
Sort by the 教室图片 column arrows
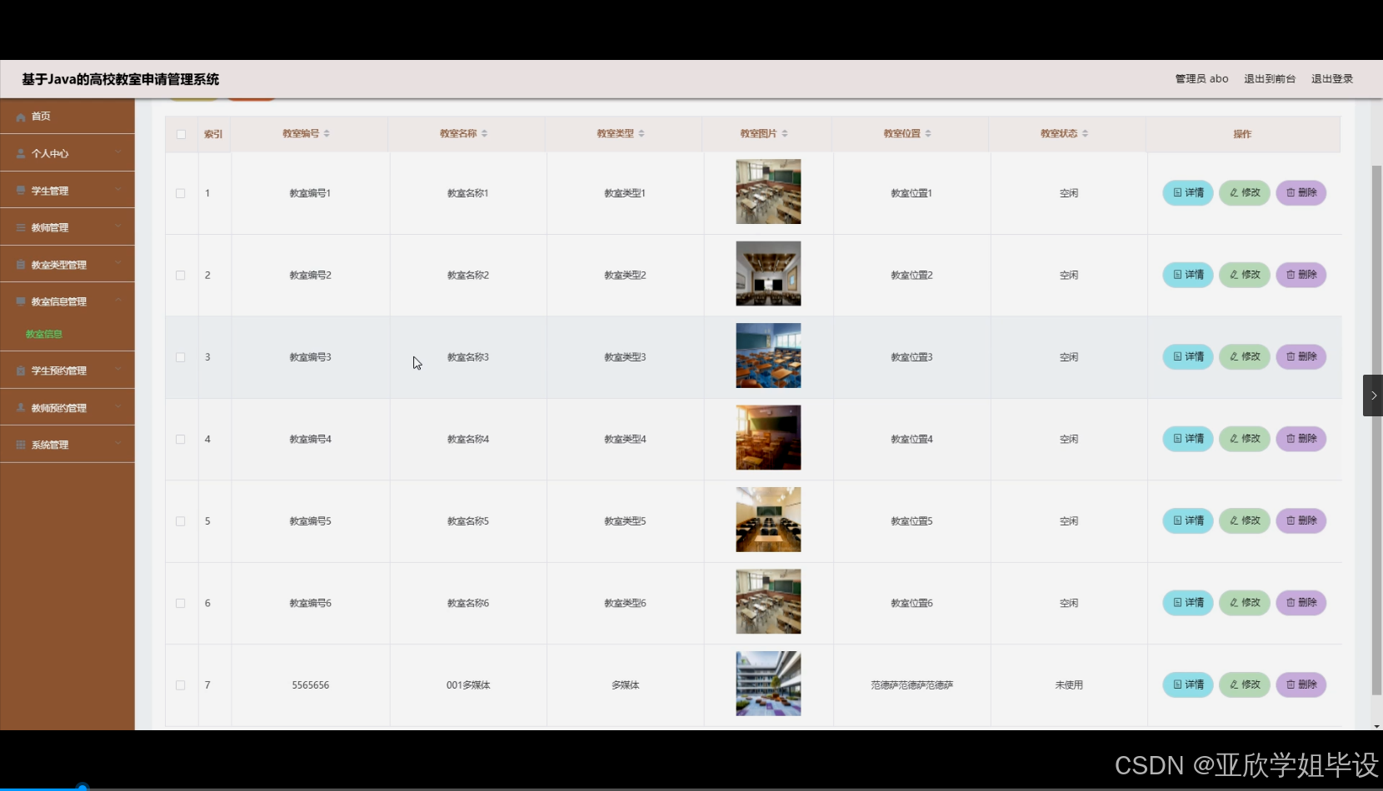pyautogui.click(x=785, y=133)
